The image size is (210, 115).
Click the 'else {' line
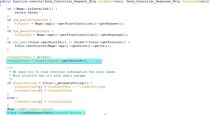(13, 98)
